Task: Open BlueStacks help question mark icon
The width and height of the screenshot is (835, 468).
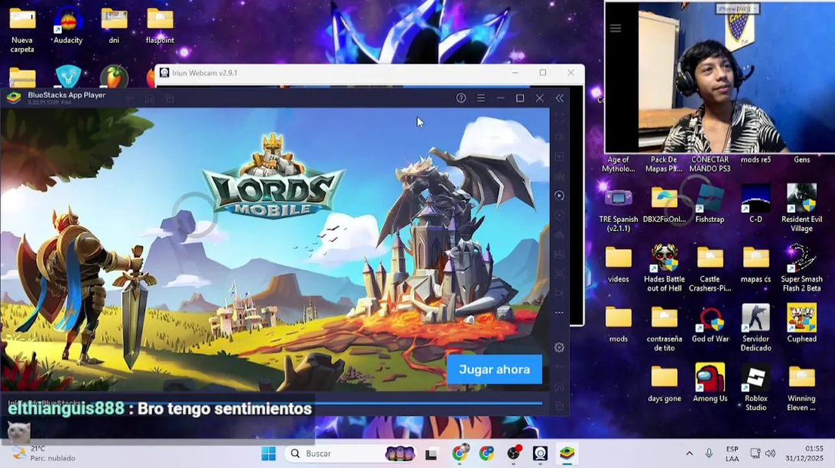Action: coord(461,98)
